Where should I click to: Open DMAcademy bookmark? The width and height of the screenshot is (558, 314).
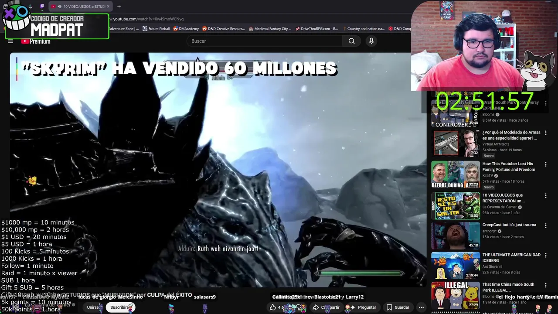pos(186,29)
